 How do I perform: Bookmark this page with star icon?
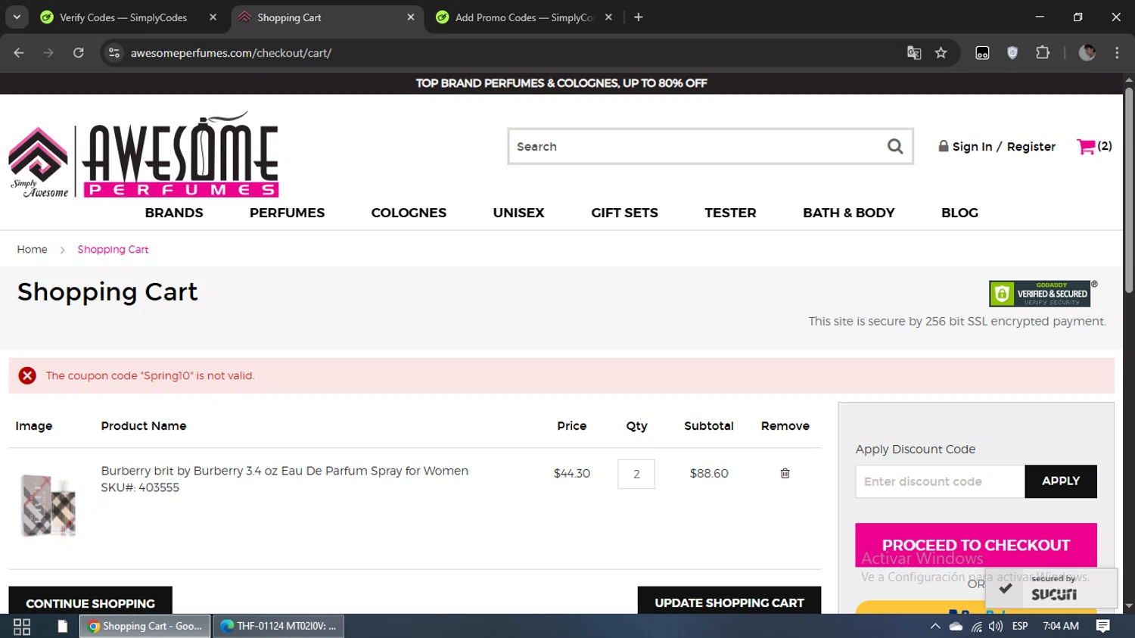941,53
